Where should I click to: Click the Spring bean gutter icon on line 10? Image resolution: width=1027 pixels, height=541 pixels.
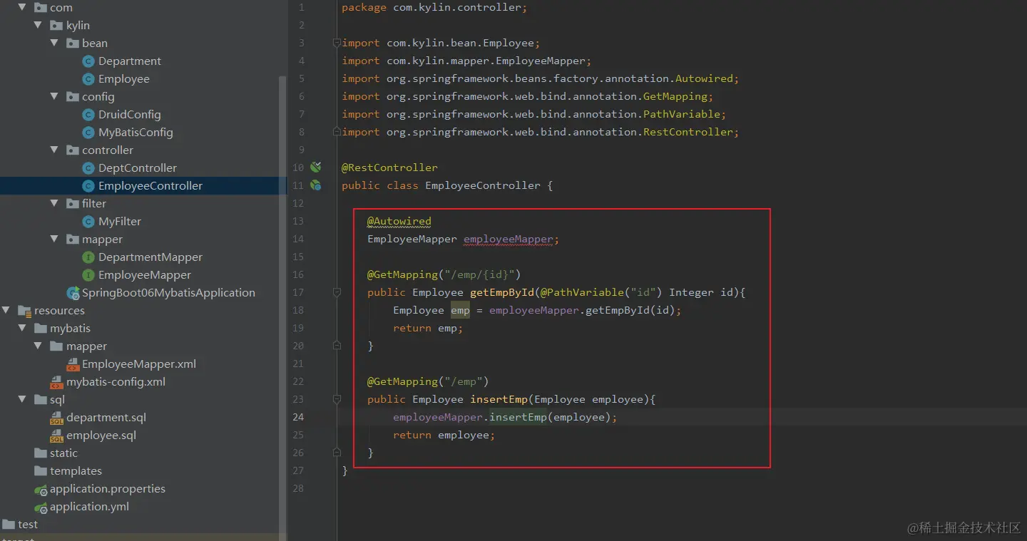coord(315,168)
